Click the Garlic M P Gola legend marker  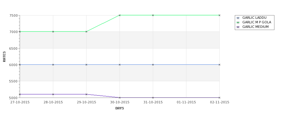[238, 23]
